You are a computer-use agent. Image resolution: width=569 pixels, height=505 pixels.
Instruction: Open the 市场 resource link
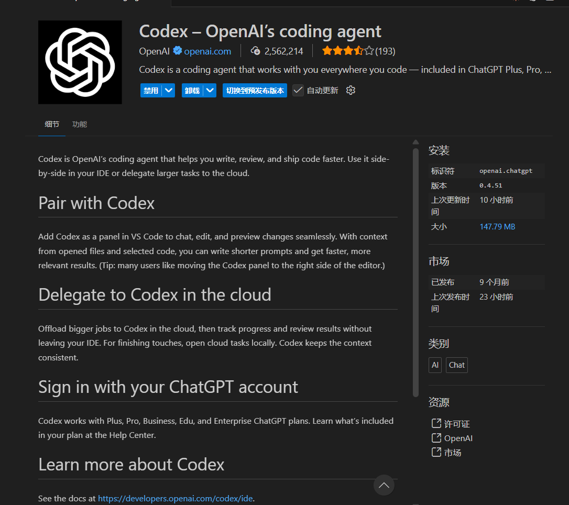453,453
